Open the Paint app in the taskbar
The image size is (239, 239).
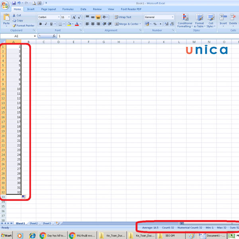tap(191, 236)
